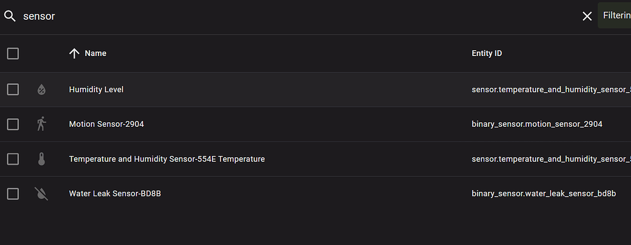Tick the select-all checkbox in header

[x=13, y=54]
